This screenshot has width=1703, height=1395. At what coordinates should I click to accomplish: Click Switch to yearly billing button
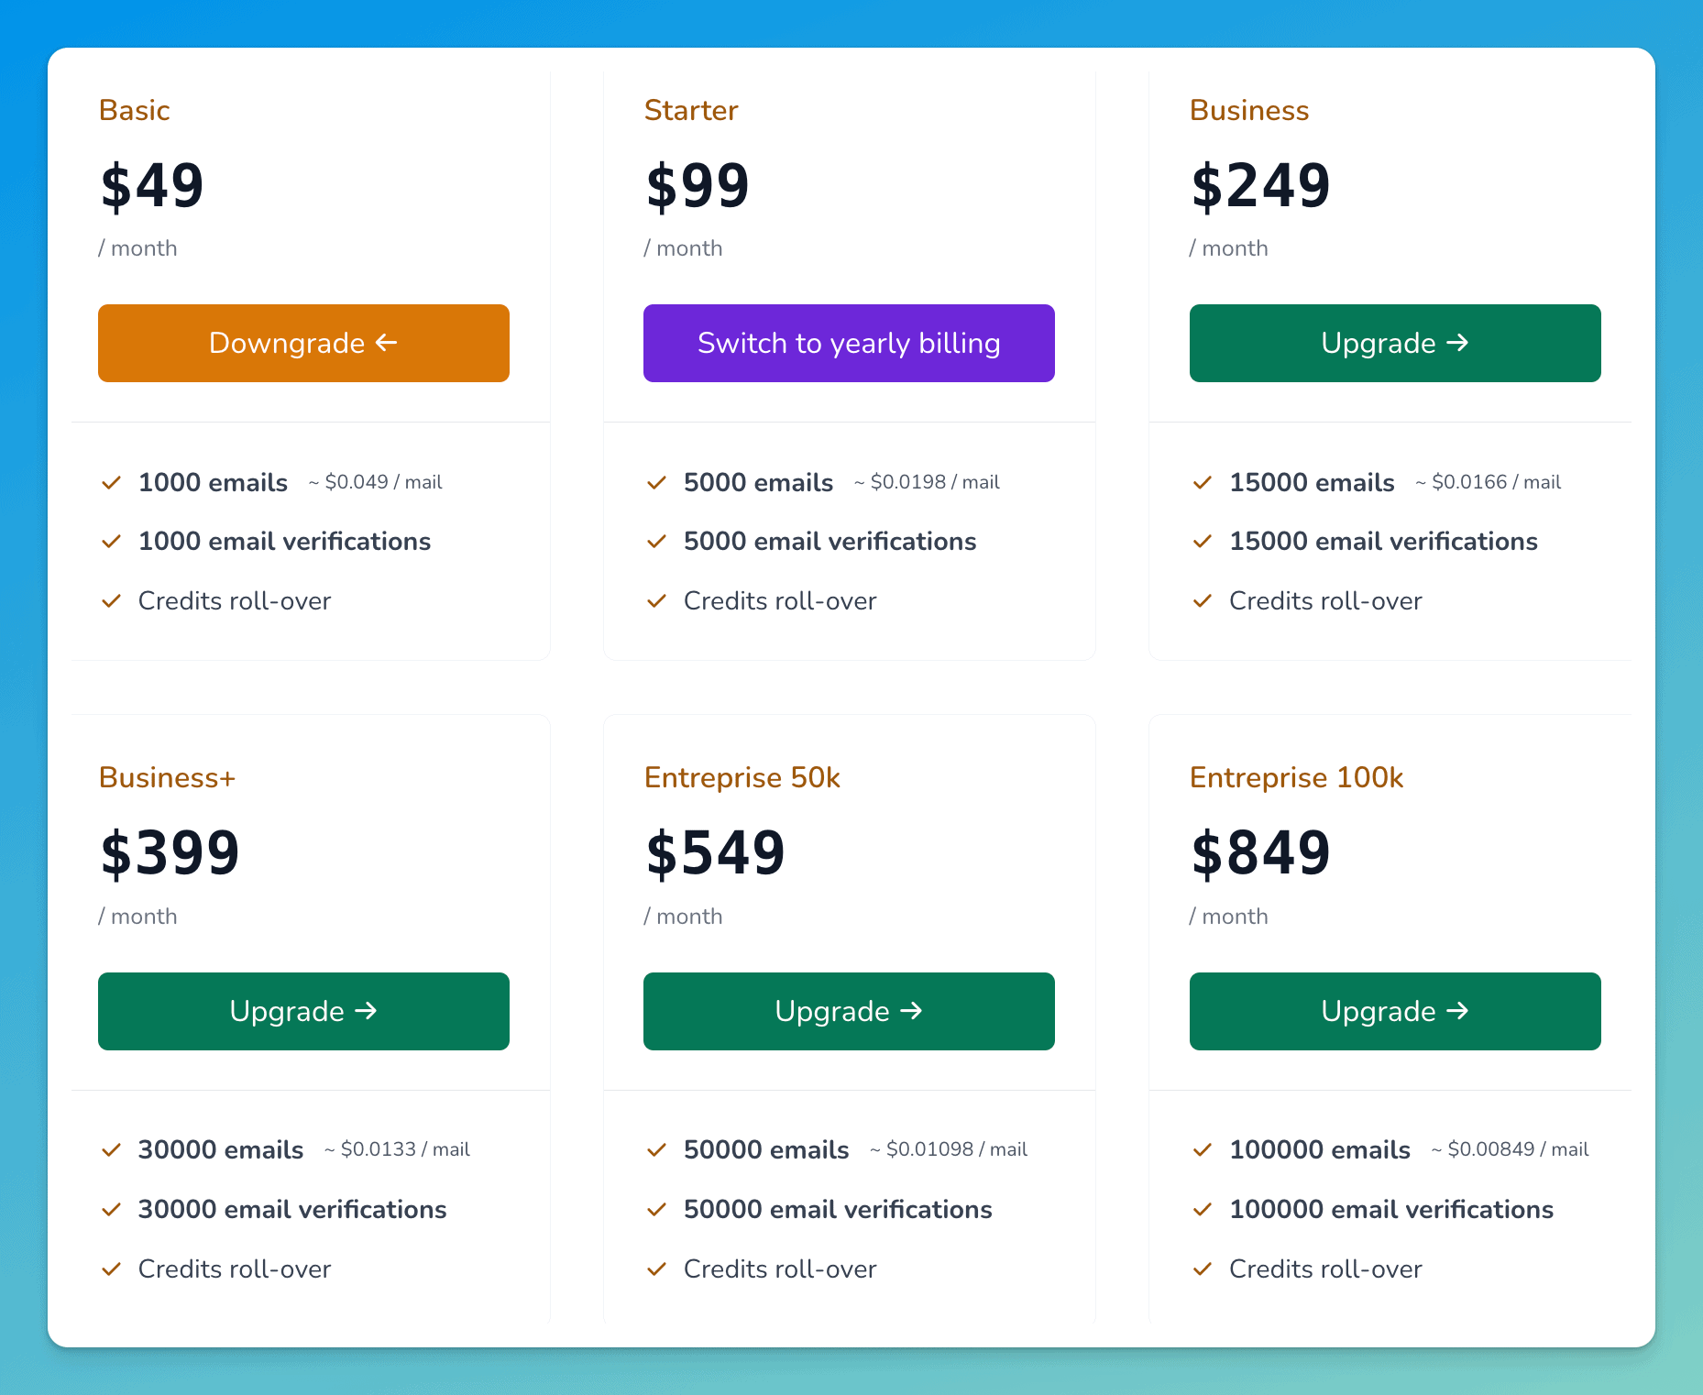click(849, 343)
